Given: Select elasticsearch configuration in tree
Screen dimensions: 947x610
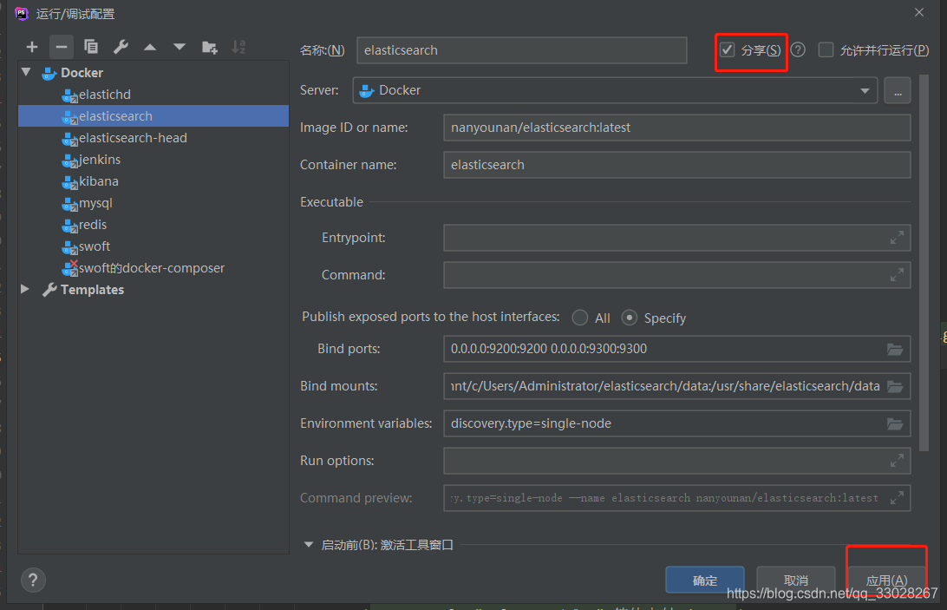Looking at the screenshot, I should [153, 116].
